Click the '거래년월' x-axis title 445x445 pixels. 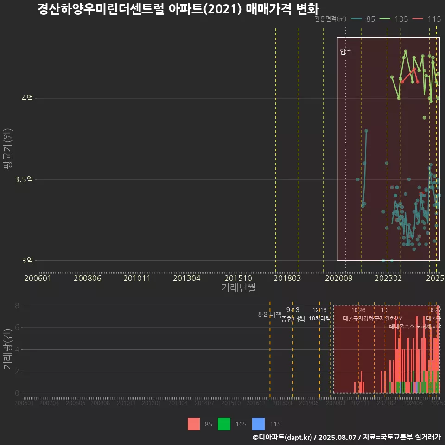click(x=238, y=287)
